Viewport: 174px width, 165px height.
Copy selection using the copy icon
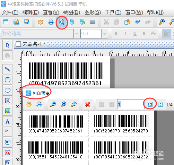coord(116,22)
